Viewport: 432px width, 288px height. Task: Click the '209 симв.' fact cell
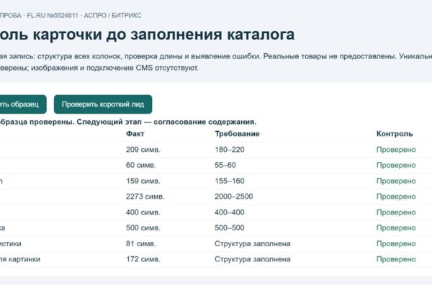click(x=143, y=150)
